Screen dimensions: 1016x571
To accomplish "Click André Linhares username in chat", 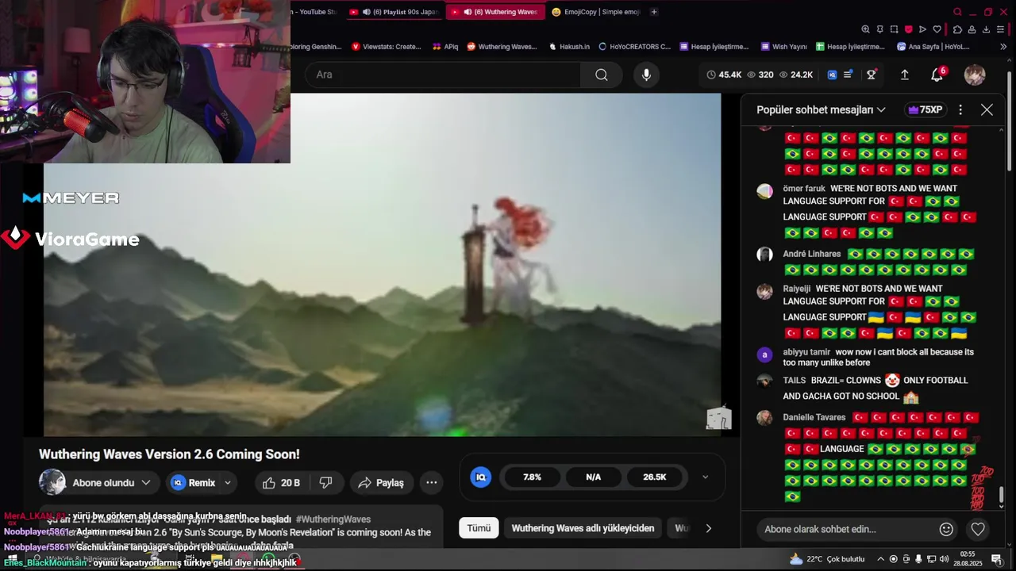I will 811,254.
